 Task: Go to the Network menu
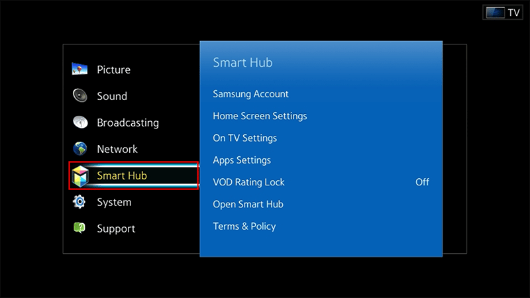pyautogui.click(x=117, y=149)
